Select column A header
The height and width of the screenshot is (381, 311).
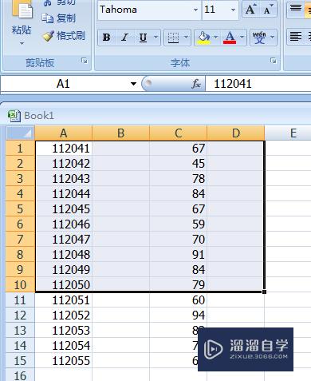coord(64,133)
